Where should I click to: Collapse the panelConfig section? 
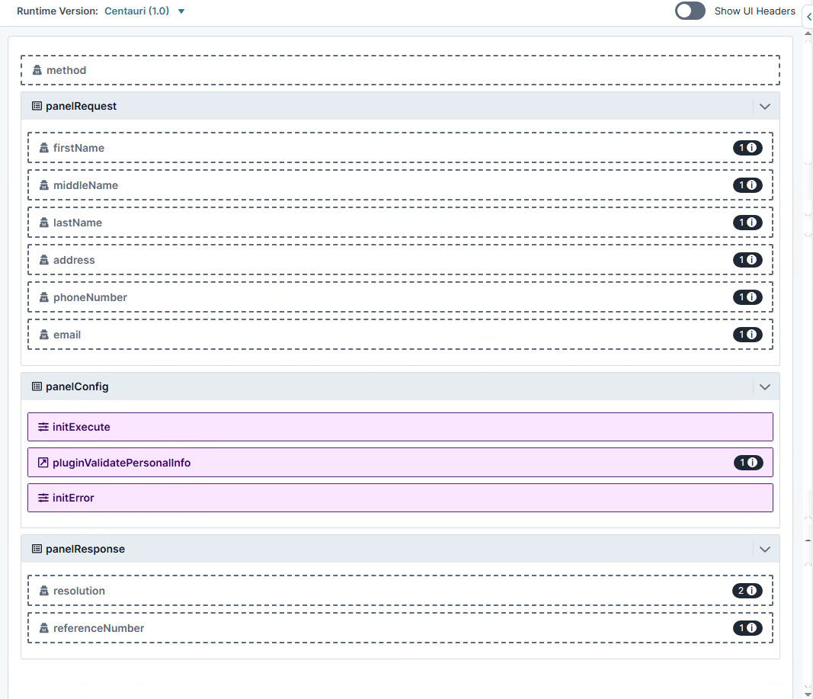tap(765, 386)
